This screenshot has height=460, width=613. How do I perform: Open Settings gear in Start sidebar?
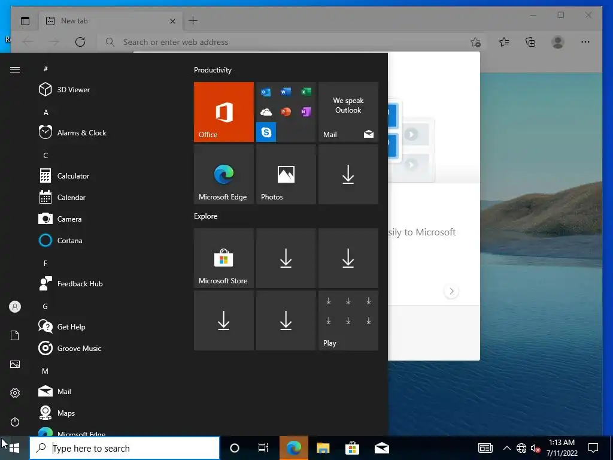pyautogui.click(x=15, y=393)
